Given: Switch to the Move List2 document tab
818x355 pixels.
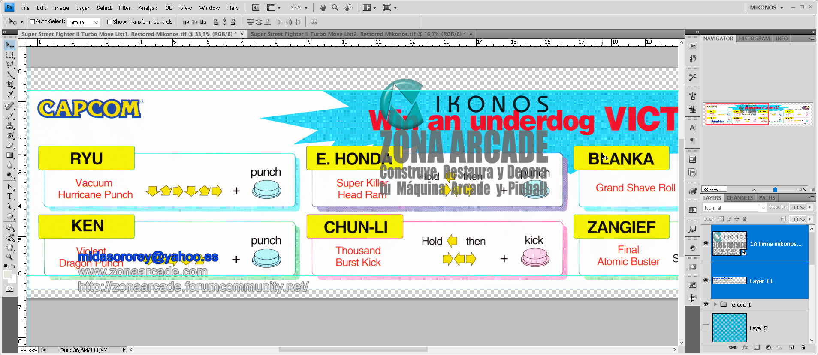Looking at the screenshot, I should coord(358,34).
